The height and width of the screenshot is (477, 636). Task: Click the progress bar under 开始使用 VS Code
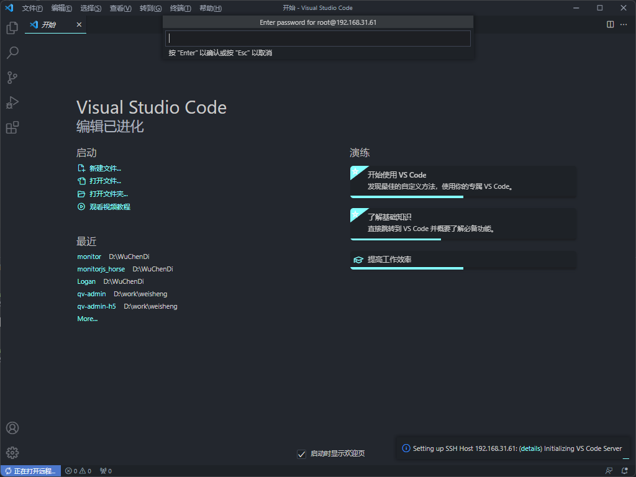pyautogui.click(x=406, y=197)
